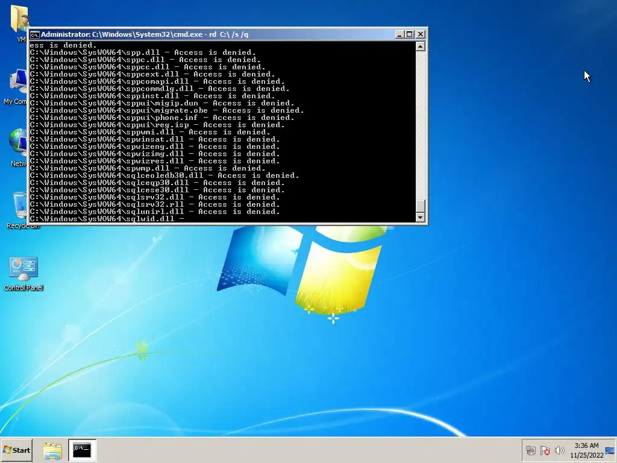This screenshot has width=617, height=463.
Task: Click the volume speaker tray icon
Action: (559, 450)
